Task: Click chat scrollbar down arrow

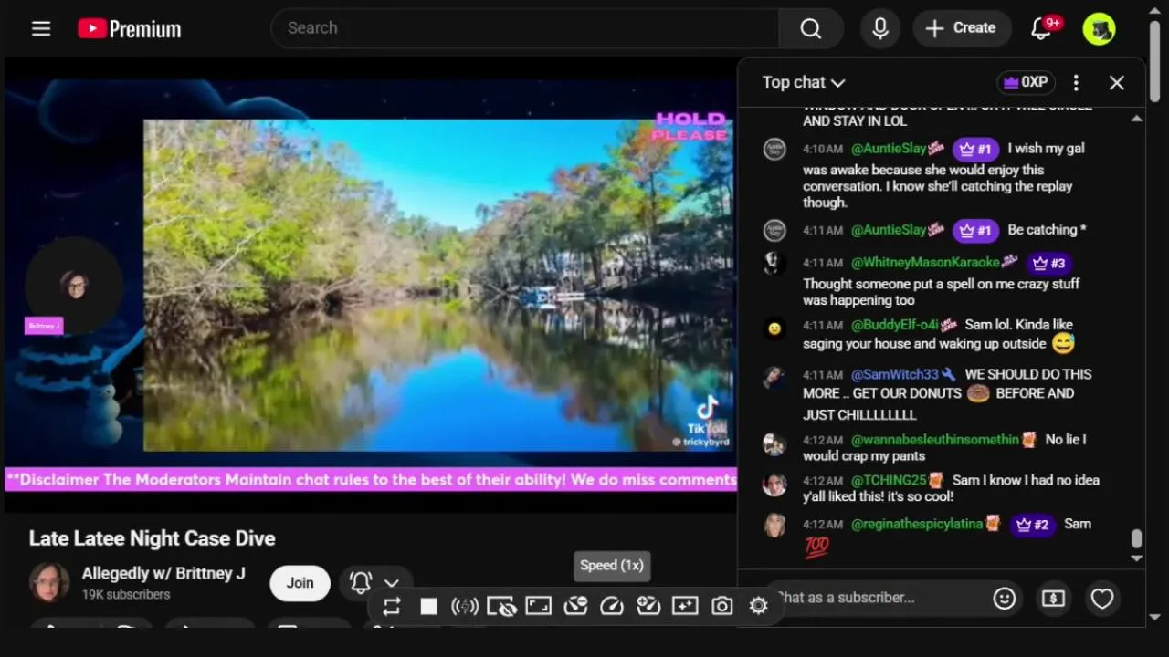Action: [x=1136, y=558]
